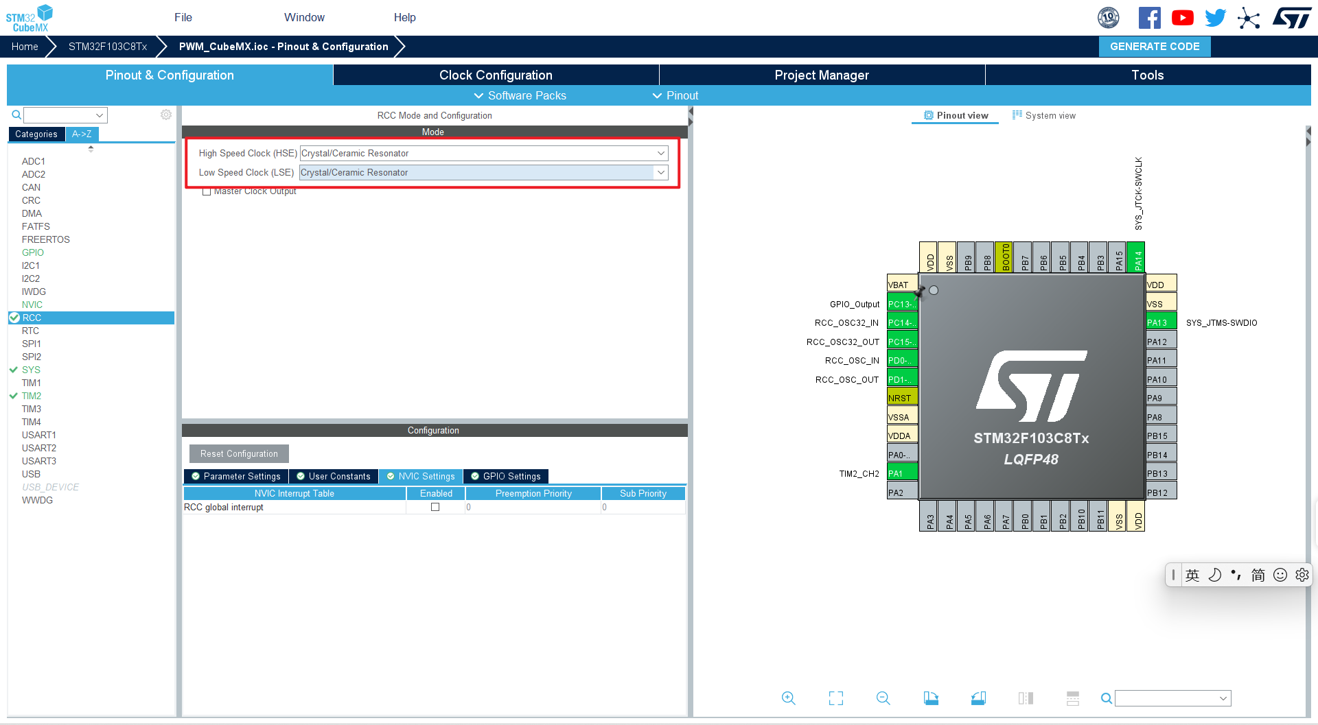The width and height of the screenshot is (1318, 725).
Task: Click STM32F103C8Tx breadcrumb
Action: point(108,47)
